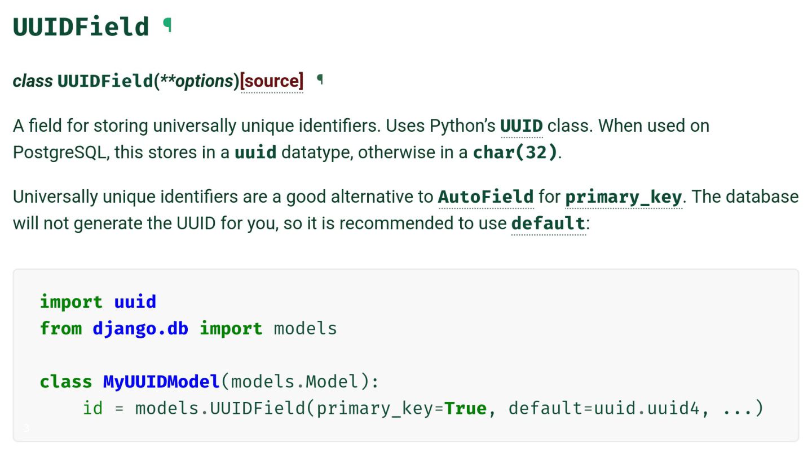The width and height of the screenshot is (812, 456).
Task: Click the permalink pilcrow beside UUIDField heading
Action: tap(167, 25)
